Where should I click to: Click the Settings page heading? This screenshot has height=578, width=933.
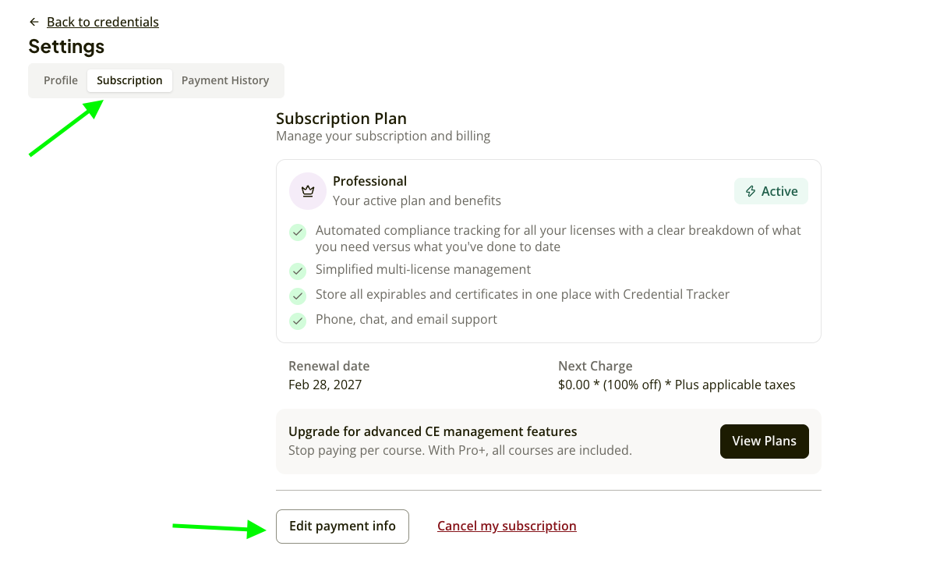(x=67, y=47)
